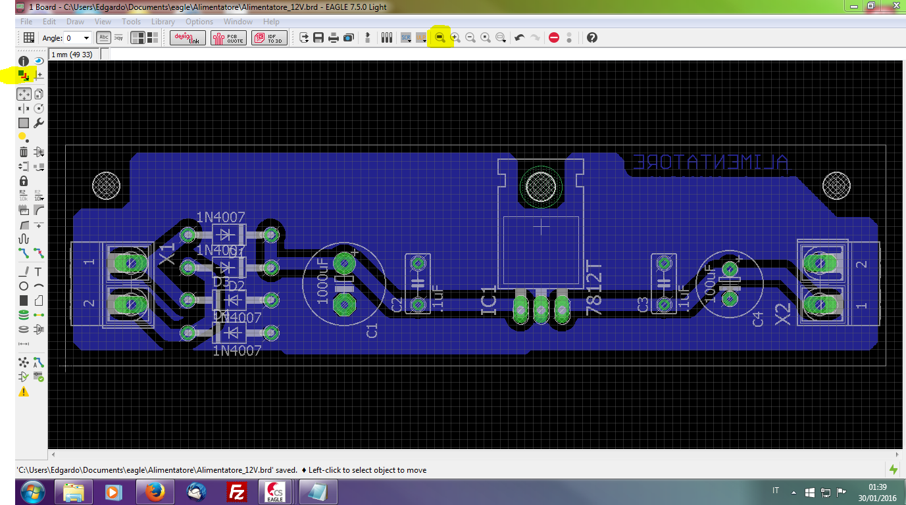
Task: Select the Group tool
Action: tap(24, 123)
